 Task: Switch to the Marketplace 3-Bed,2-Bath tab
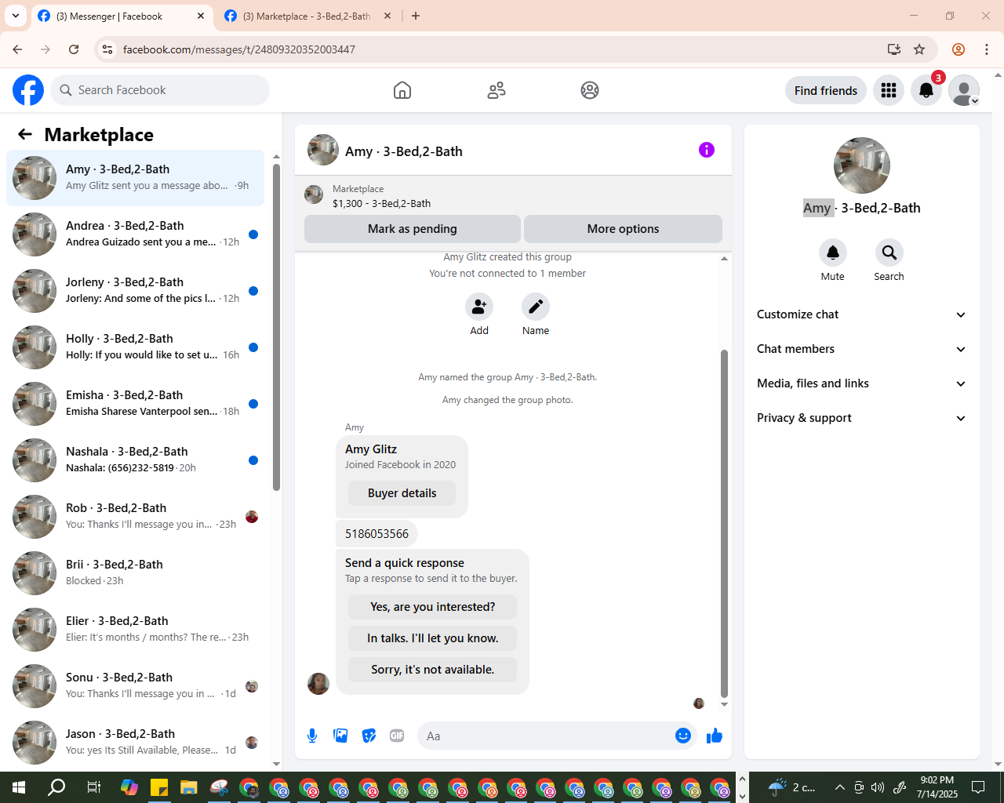click(x=307, y=16)
